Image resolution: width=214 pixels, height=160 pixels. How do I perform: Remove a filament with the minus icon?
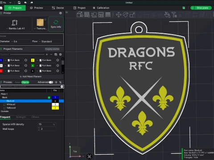(51, 55)
